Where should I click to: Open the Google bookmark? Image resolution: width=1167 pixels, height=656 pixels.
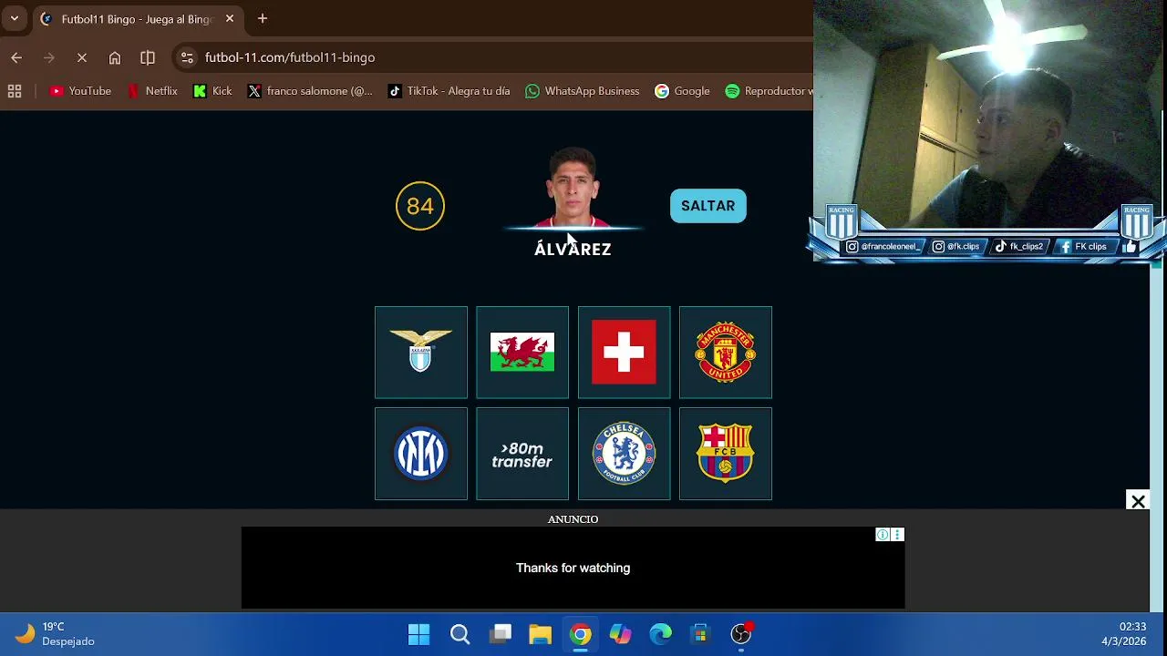click(x=682, y=91)
